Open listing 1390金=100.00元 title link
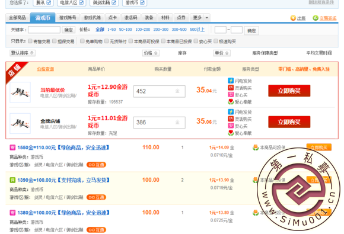The image size is (344, 234). pyautogui.click(x=63, y=180)
